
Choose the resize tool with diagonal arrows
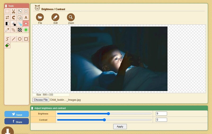click(x=20, y=11)
